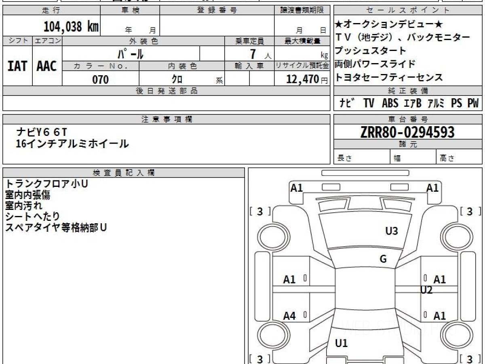This screenshot has width=485, height=364.
Task: Click the 室内内張傷 inspector note
Action: 28,195
